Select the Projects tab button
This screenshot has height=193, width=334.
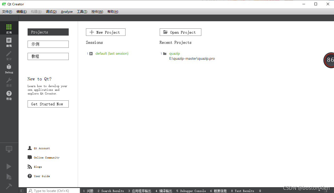click(x=48, y=32)
